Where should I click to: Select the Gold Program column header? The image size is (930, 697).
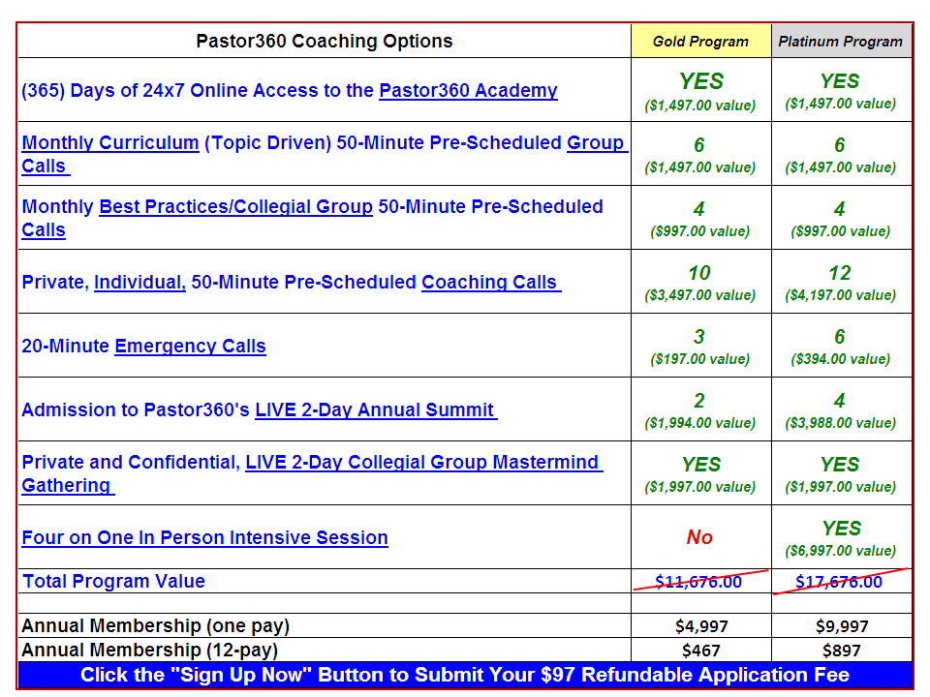tap(700, 42)
